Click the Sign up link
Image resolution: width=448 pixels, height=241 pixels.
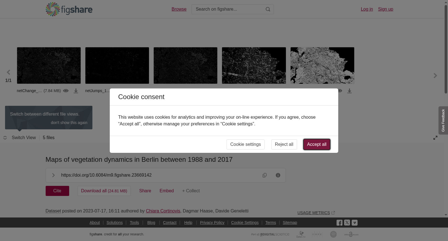386,9
